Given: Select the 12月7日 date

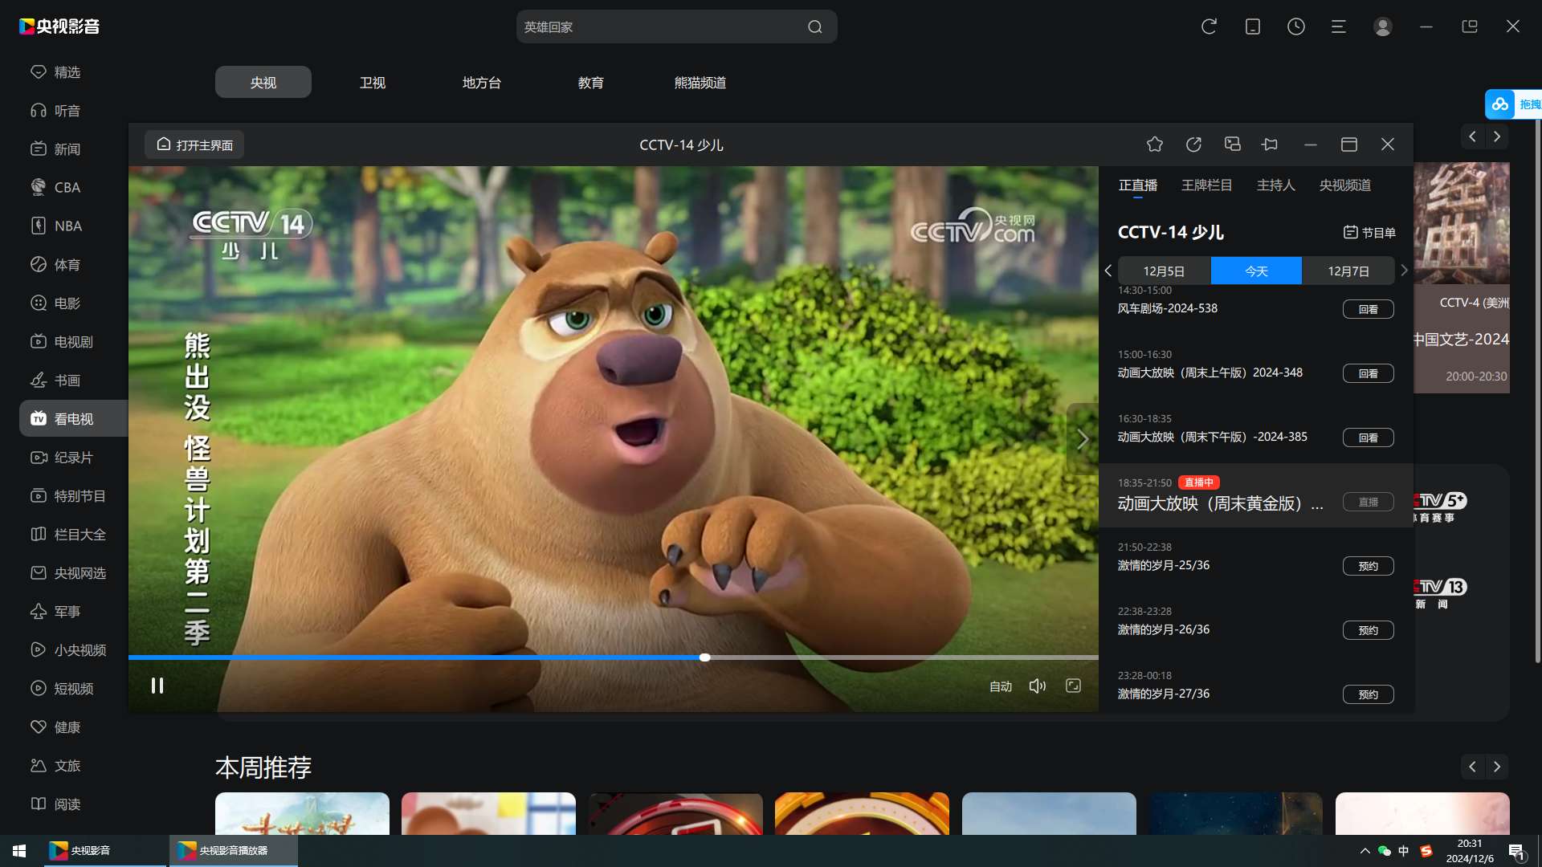Looking at the screenshot, I should (x=1348, y=271).
